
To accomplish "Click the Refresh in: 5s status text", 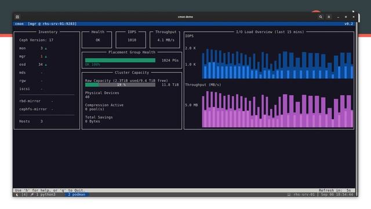I will click(334, 190).
